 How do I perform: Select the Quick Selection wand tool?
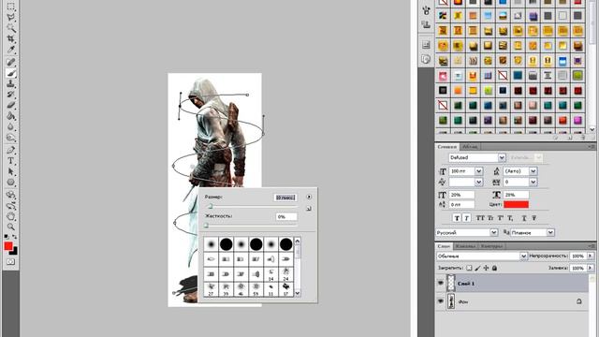click(10, 28)
